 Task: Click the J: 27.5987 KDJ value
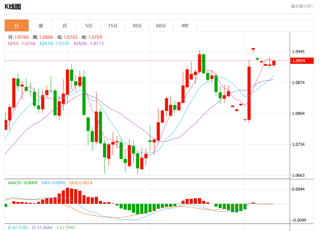(66, 227)
